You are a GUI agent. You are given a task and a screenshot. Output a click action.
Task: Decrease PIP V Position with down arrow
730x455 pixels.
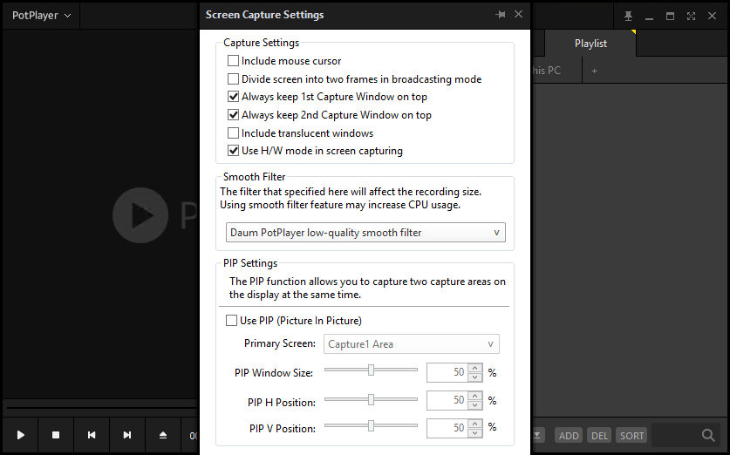pos(474,432)
